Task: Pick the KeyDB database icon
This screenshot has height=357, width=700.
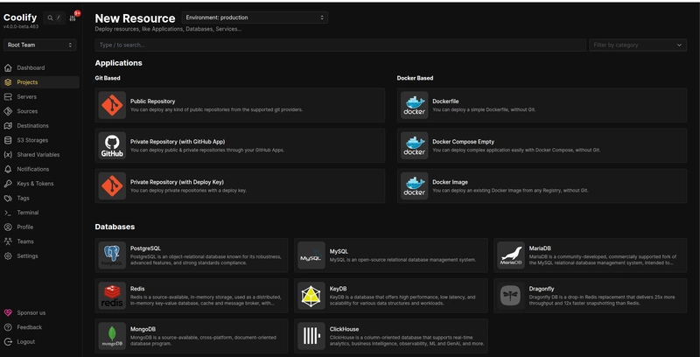Action: coord(311,296)
